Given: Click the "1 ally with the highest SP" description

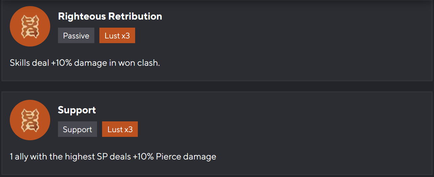Looking at the screenshot, I should [113, 157].
